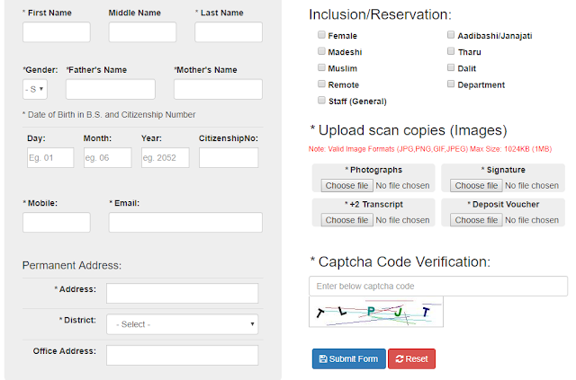Image resolution: width=576 pixels, height=380 pixels.
Task: Click the Year of birth field
Action: tap(166, 158)
